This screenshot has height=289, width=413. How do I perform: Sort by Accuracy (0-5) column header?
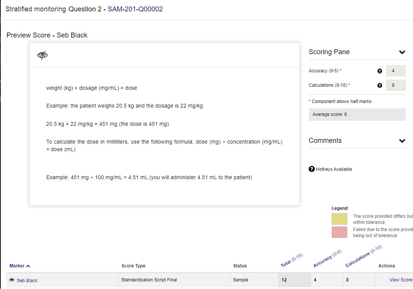(327, 259)
